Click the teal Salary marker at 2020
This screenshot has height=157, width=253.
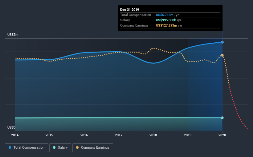click(222, 118)
